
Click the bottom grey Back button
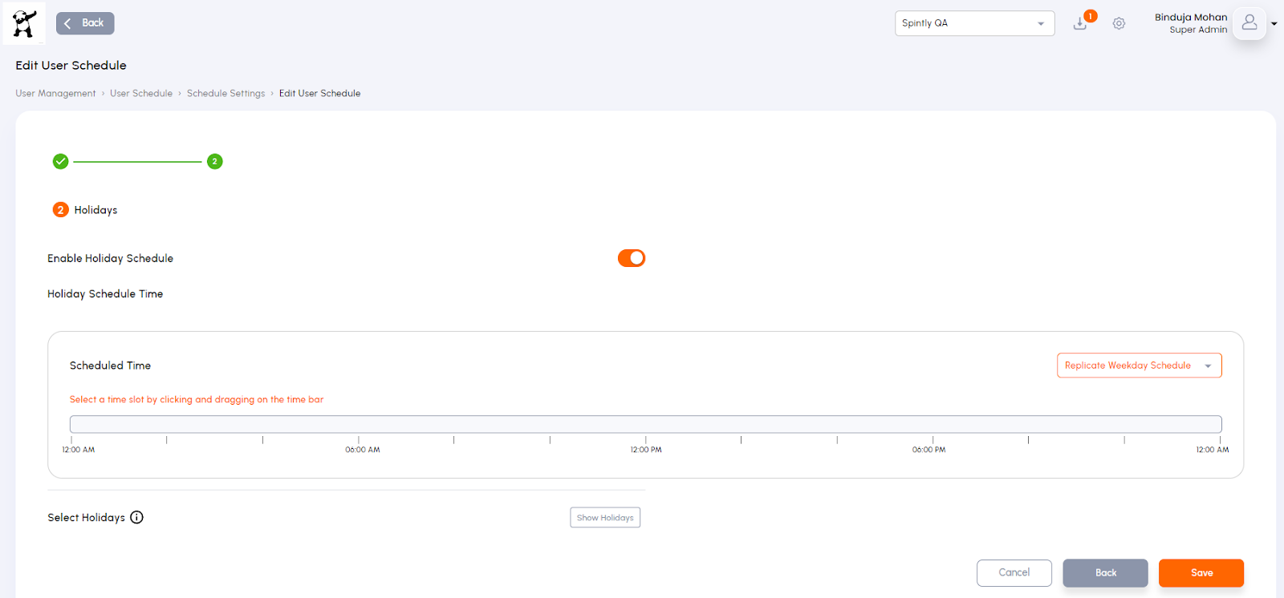(x=1105, y=572)
